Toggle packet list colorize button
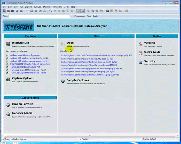Screen dimensions: 181x144 pos(78,11)
